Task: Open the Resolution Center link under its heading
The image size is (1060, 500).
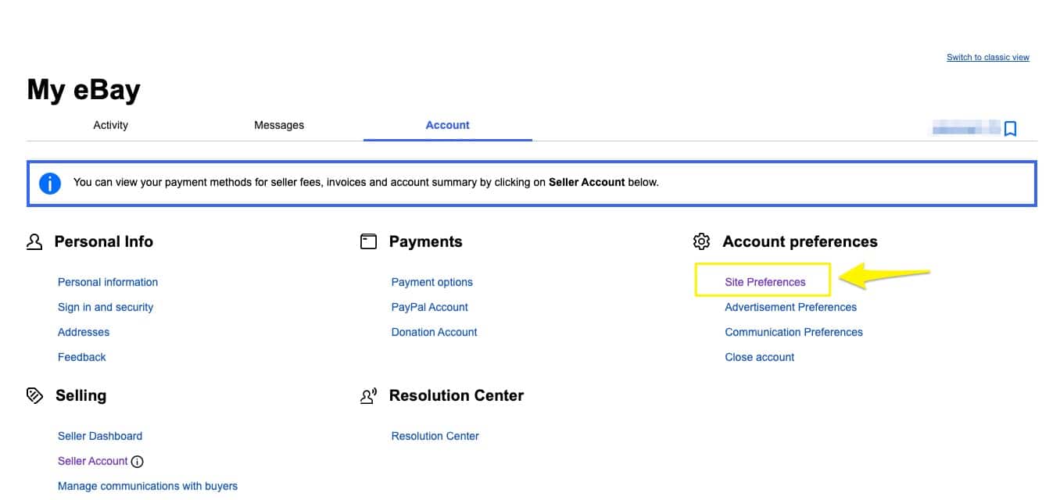Action: [x=435, y=436]
